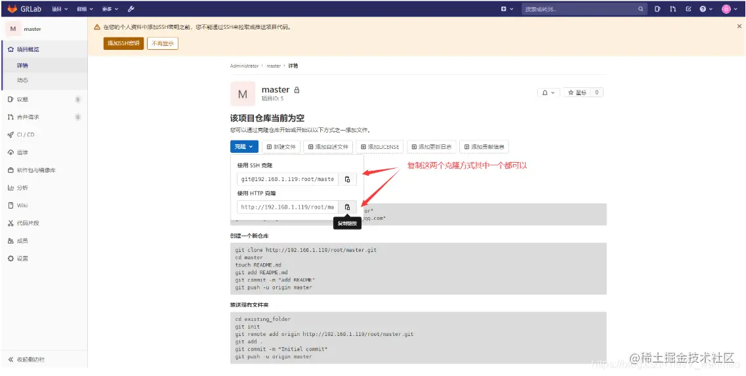Viewport: 746px width, 376px height.
Task: Click the GitLab fox logo
Action: click(12, 9)
